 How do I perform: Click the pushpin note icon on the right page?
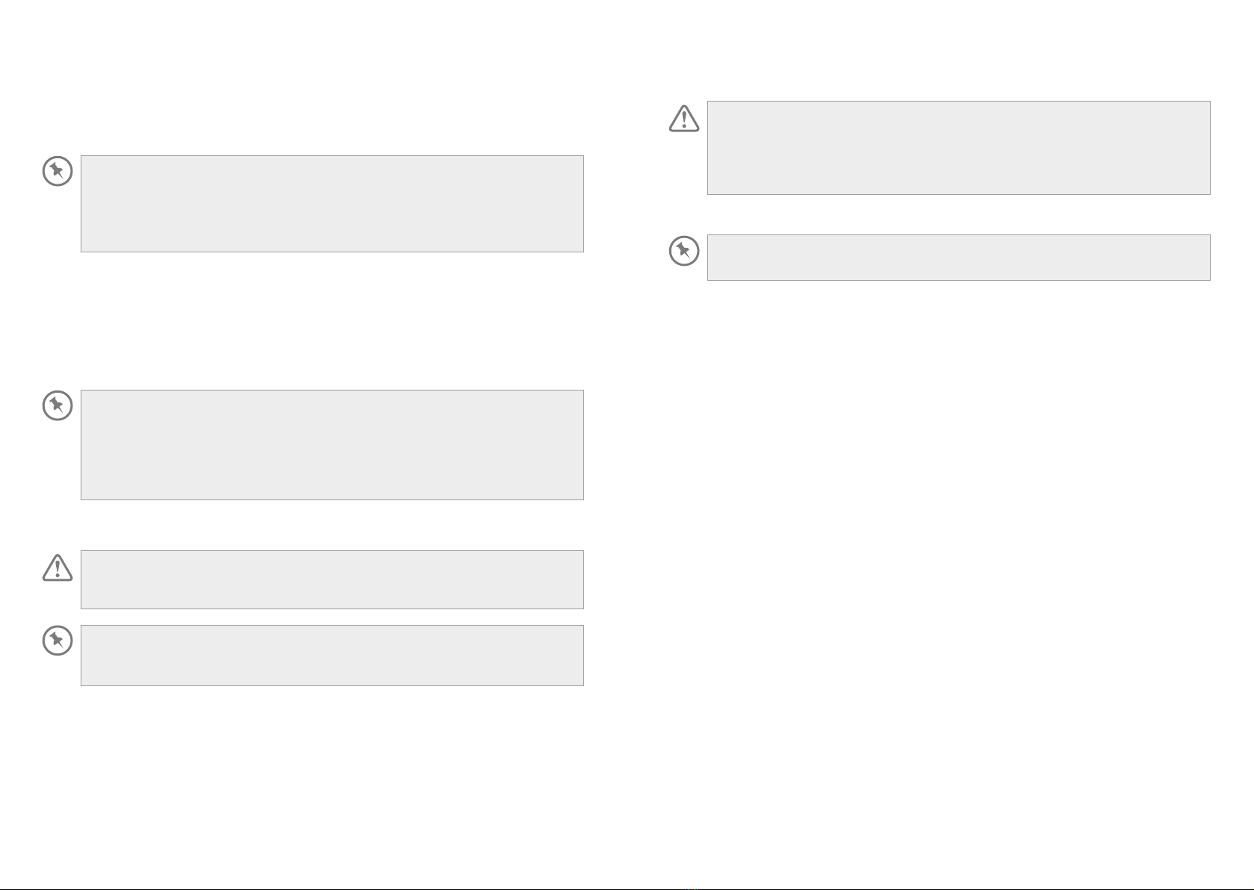point(684,251)
